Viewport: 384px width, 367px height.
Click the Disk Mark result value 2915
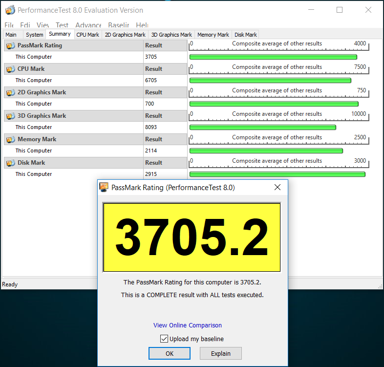pyautogui.click(x=151, y=174)
